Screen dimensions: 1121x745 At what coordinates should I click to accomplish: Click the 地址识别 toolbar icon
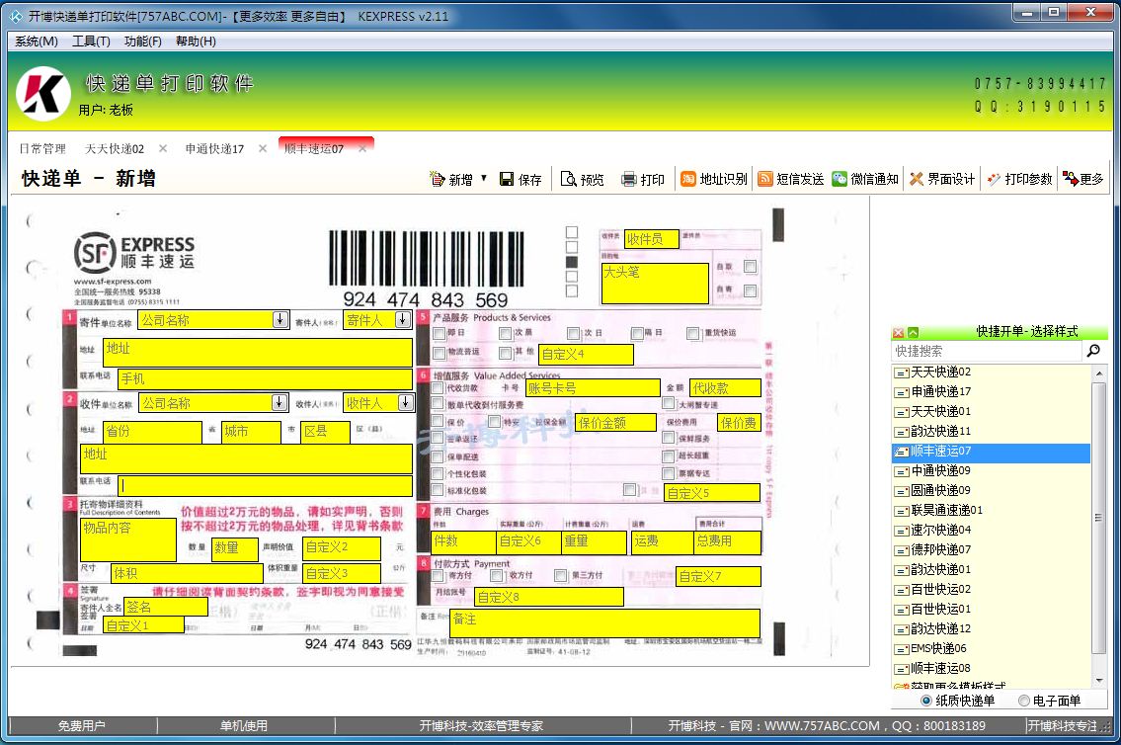click(687, 179)
